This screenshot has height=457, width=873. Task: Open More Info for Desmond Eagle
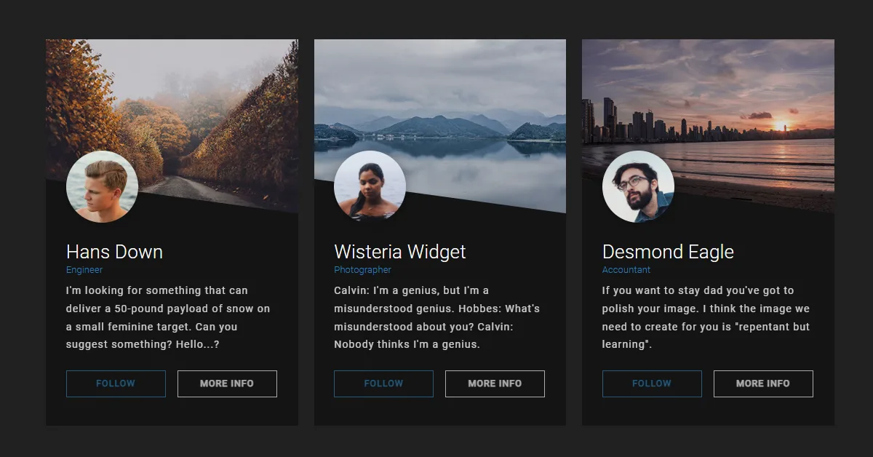pos(763,384)
